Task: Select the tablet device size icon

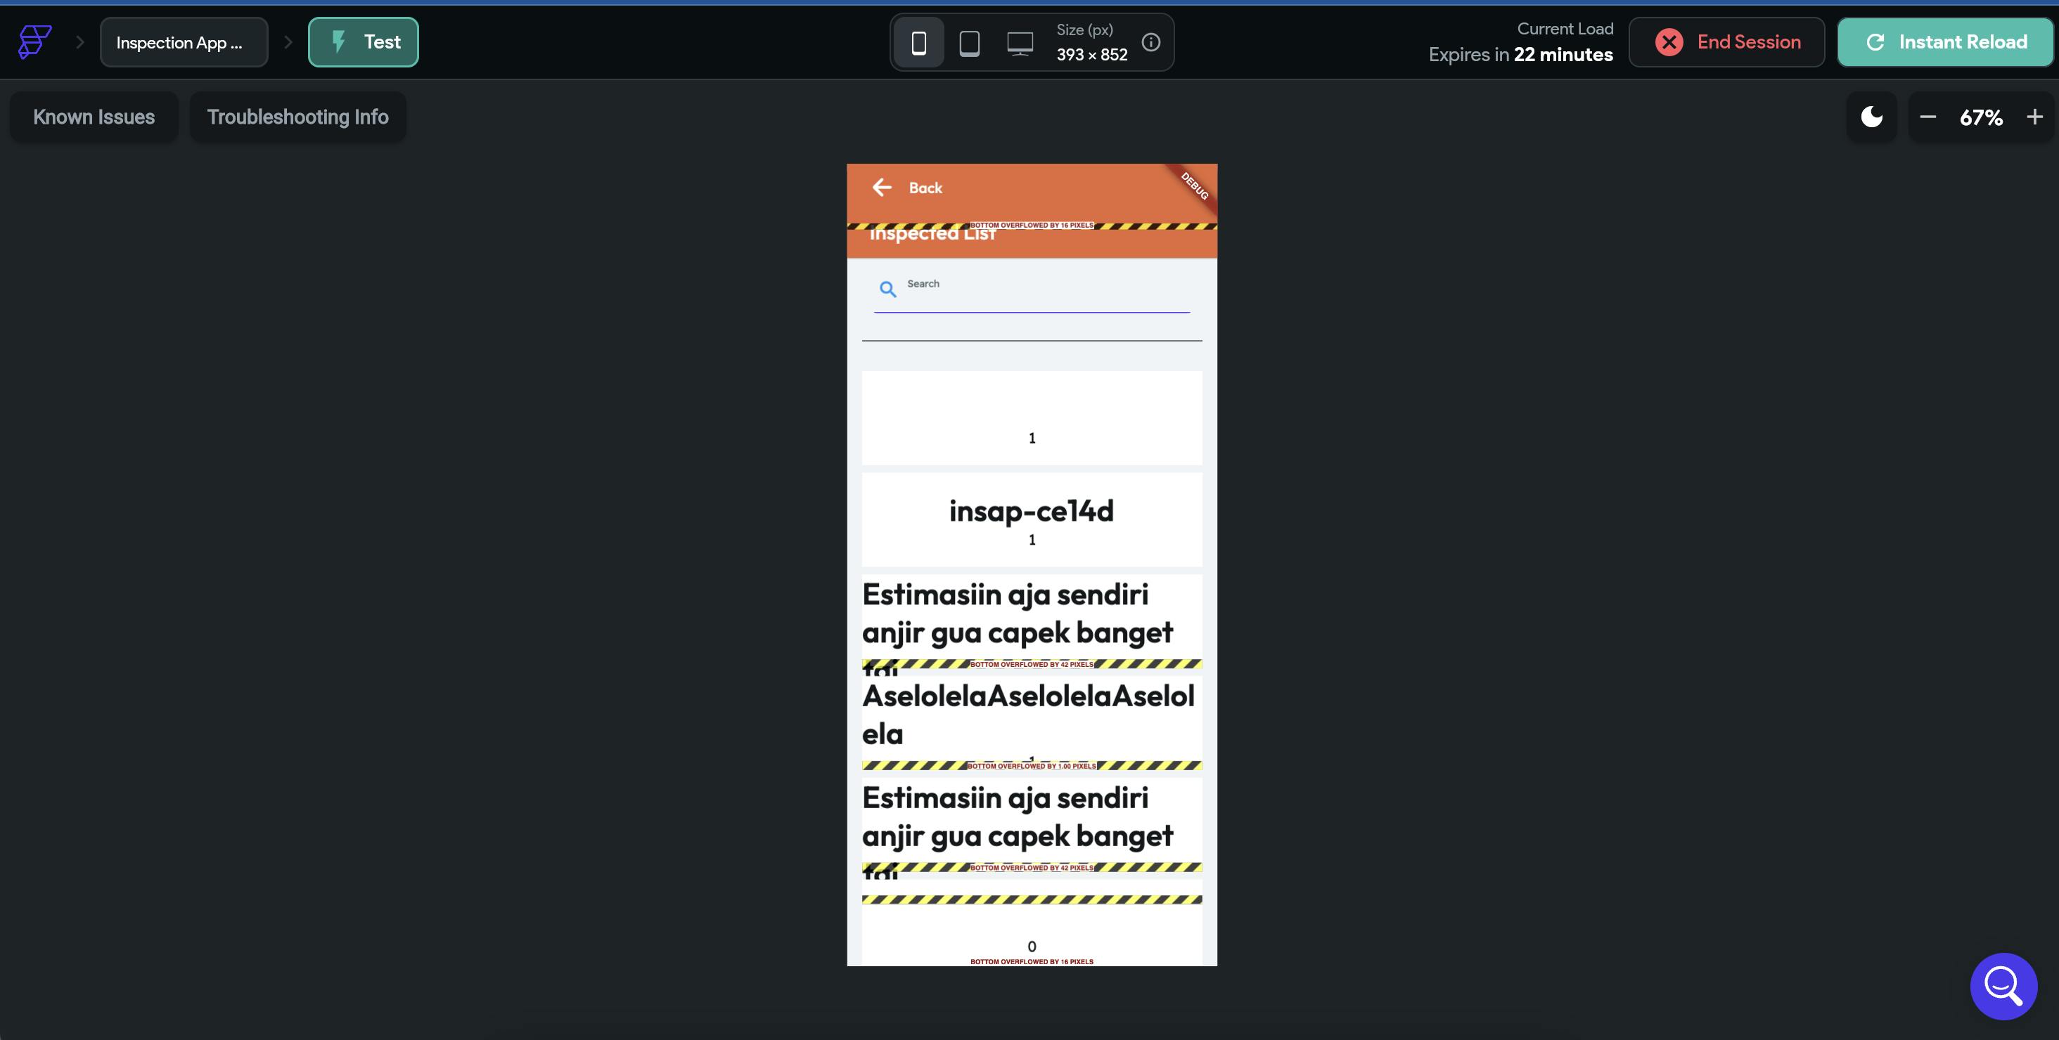Action: point(969,42)
